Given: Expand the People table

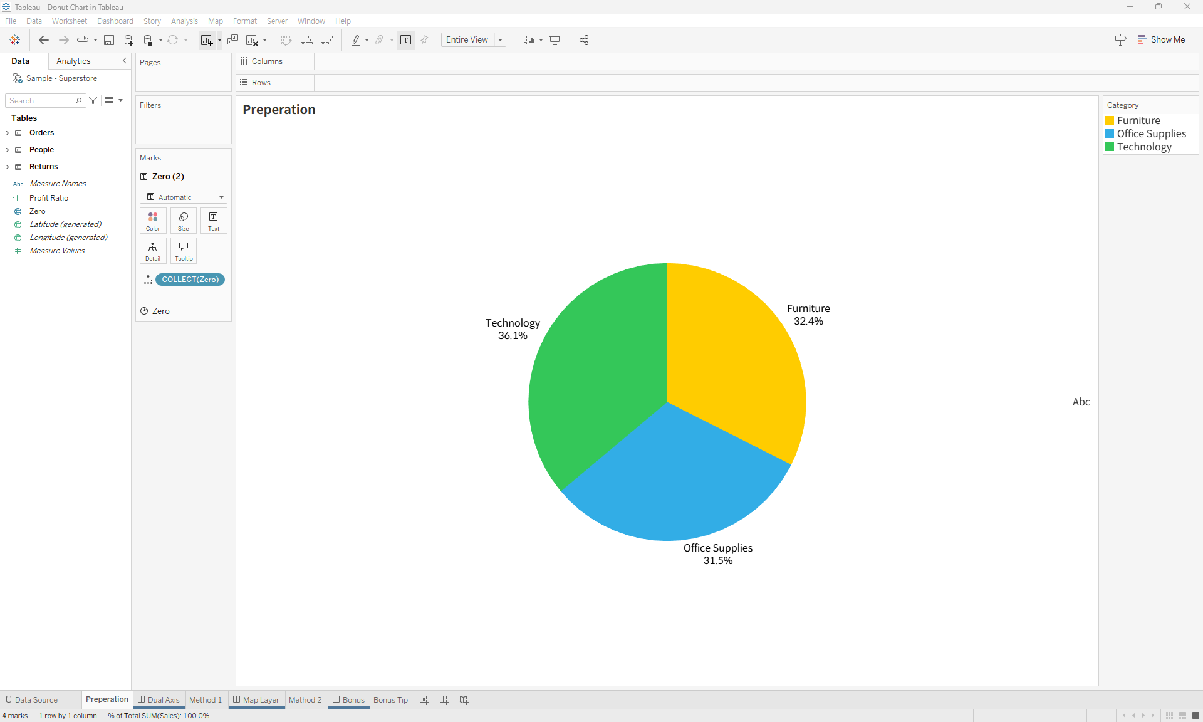Looking at the screenshot, I should (8, 150).
